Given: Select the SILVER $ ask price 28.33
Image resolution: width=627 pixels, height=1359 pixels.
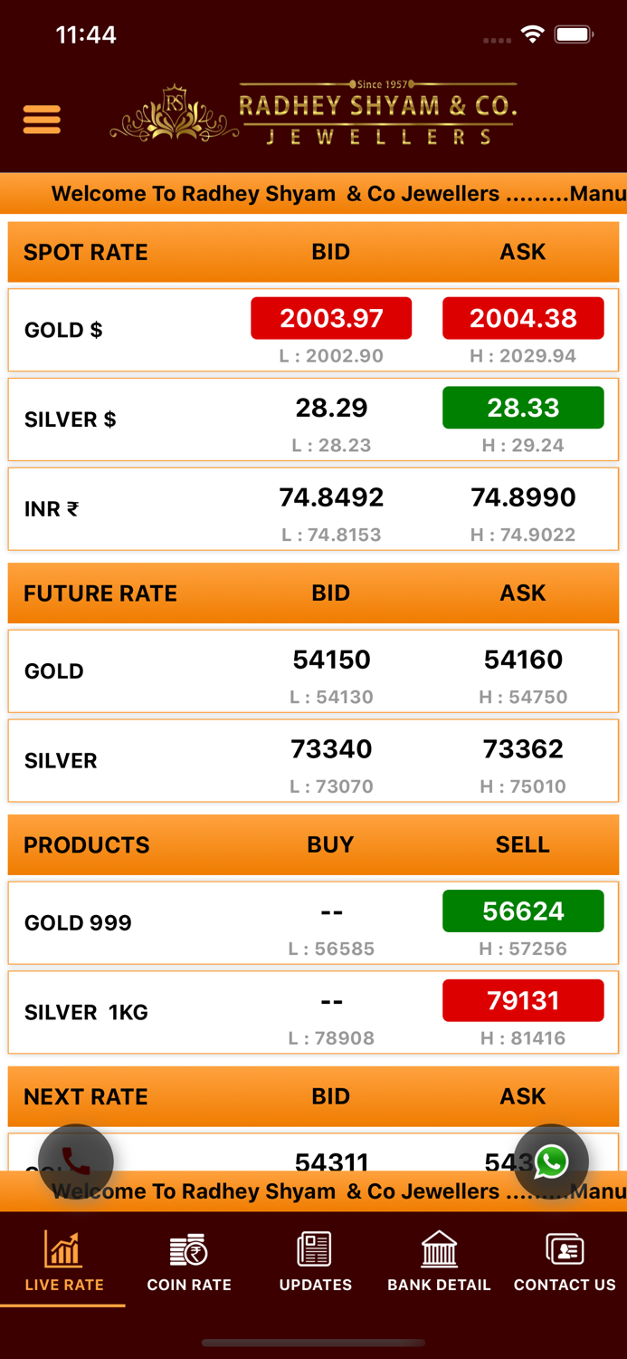Looking at the screenshot, I should [x=523, y=408].
